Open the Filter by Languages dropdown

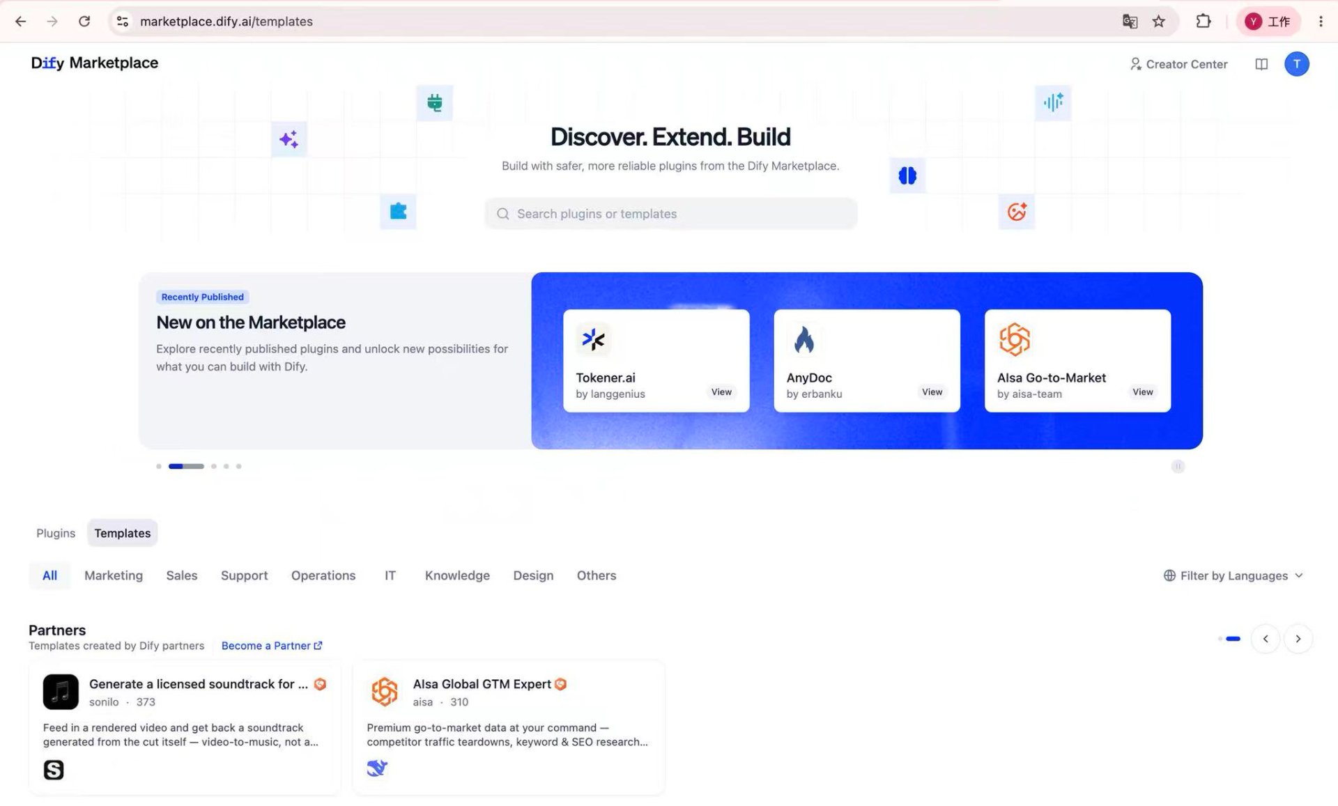pyautogui.click(x=1233, y=575)
